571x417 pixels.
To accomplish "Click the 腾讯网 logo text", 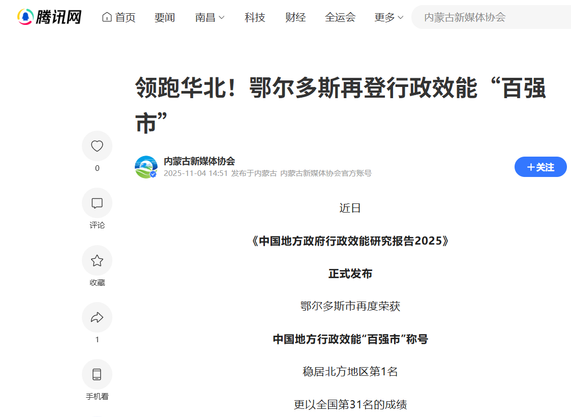I will 58,17.
